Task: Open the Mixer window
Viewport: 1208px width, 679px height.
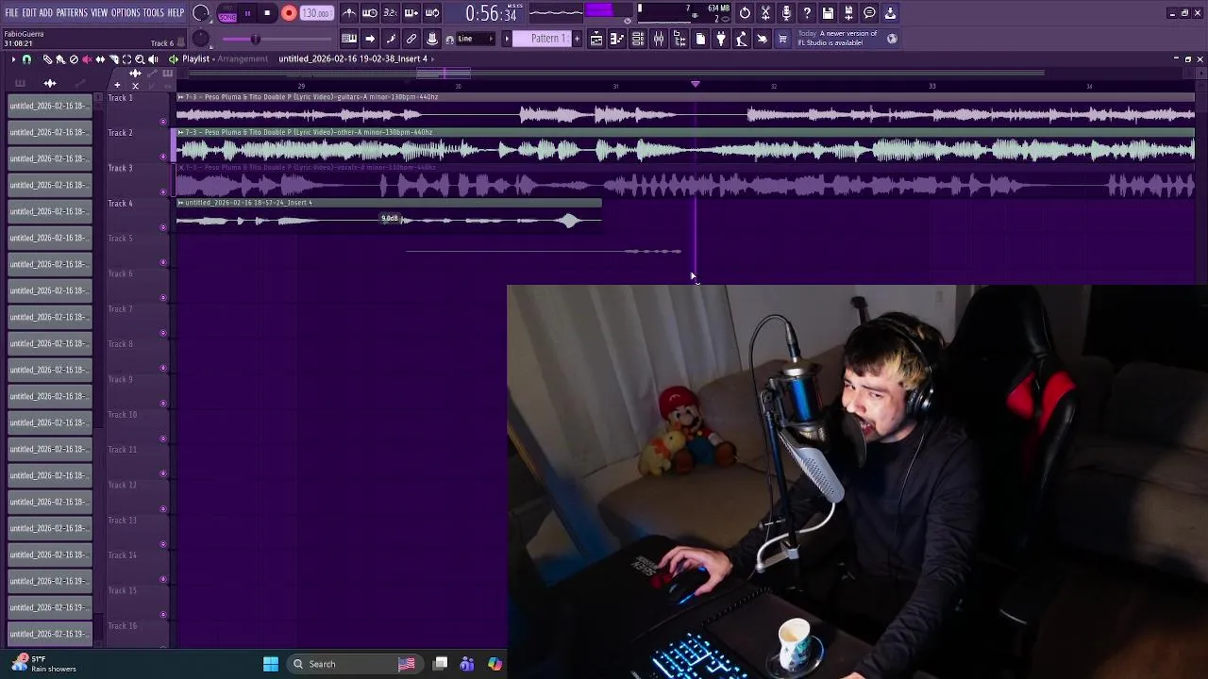Action: click(x=659, y=39)
